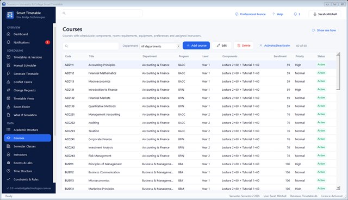The image size is (348, 200).
Task: Select the Investment Analysis row
Action: coord(199,147)
